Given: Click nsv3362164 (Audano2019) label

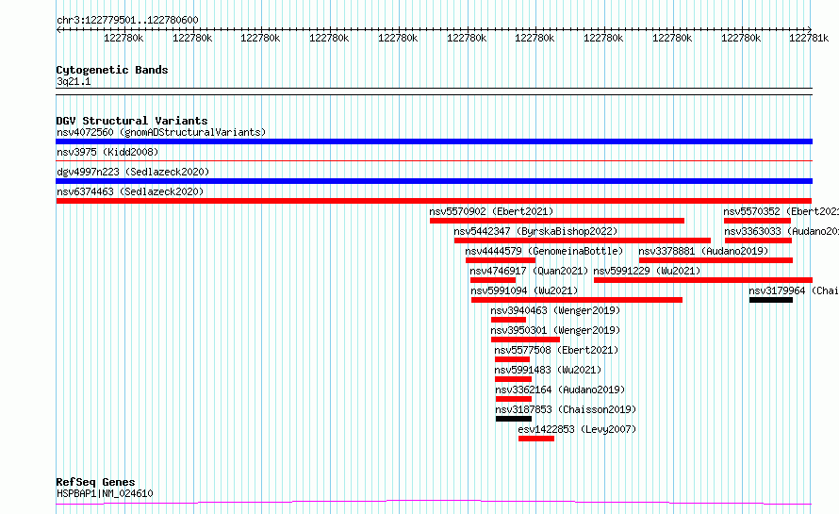Looking at the screenshot, I should pos(560,390).
